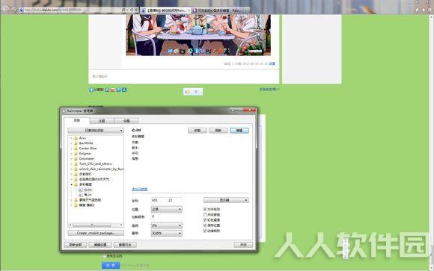Click the heart .ini file icon in tree
Screen dimensions: 434x271
(x=81, y=190)
